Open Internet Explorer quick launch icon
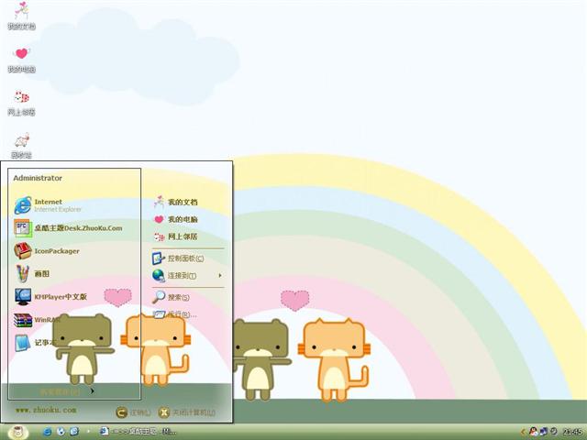This screenshot has height=440, width=587. tap(47, 432)
